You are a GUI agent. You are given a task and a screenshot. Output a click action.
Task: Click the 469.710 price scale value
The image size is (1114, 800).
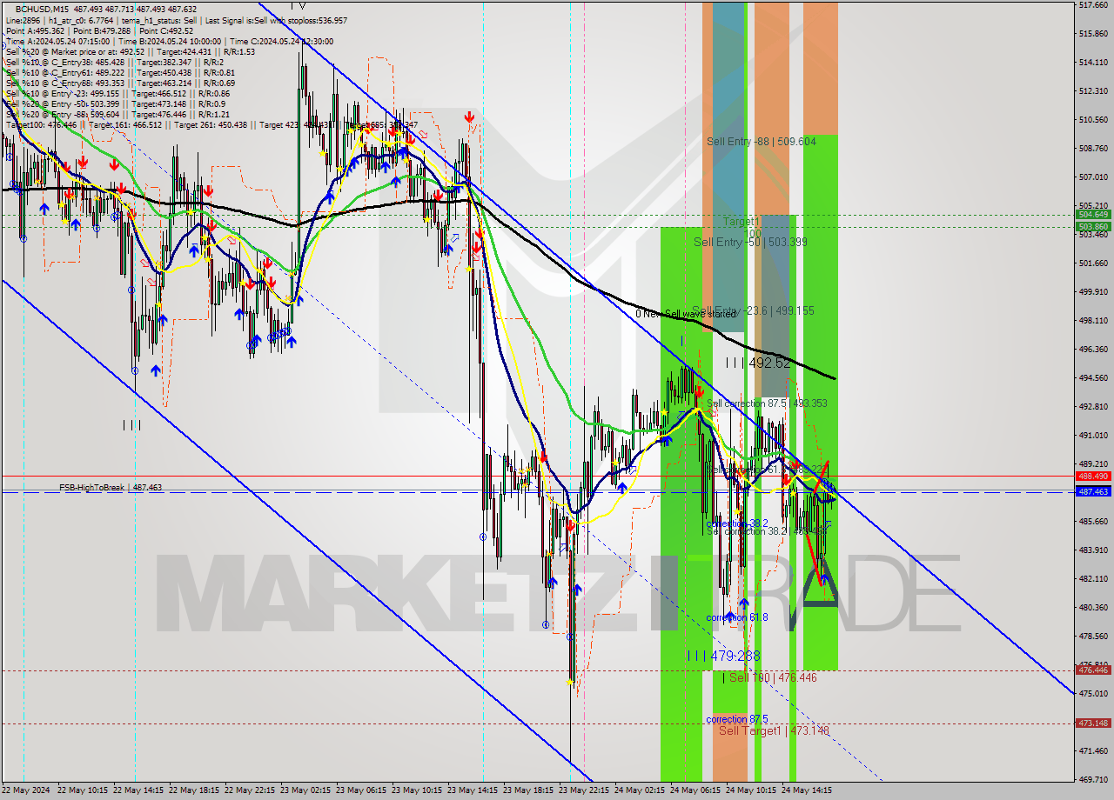(x=1093, y=779)
